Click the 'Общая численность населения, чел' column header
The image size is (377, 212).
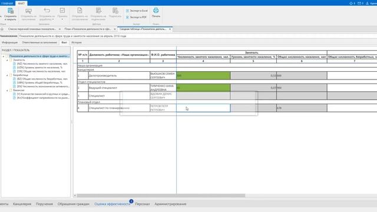click(302, 57)
